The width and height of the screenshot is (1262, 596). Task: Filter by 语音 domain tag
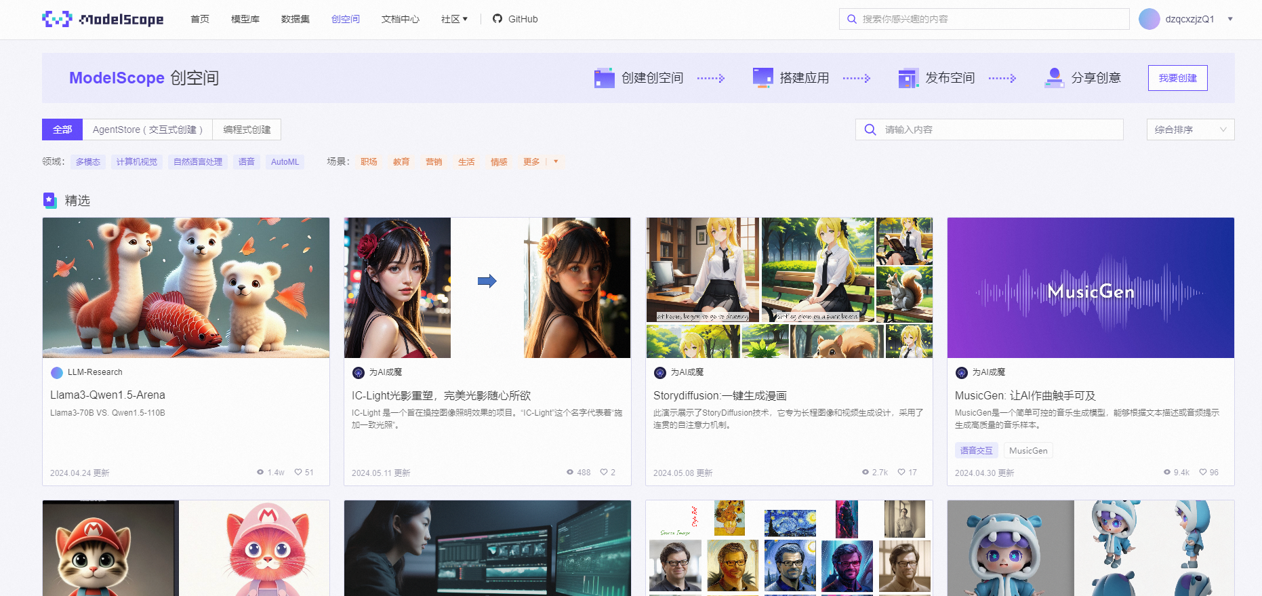pos(247,162)
